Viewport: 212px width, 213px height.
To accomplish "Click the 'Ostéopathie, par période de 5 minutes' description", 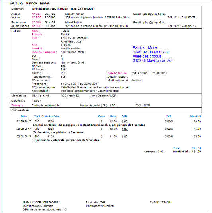I will point(58,133).
